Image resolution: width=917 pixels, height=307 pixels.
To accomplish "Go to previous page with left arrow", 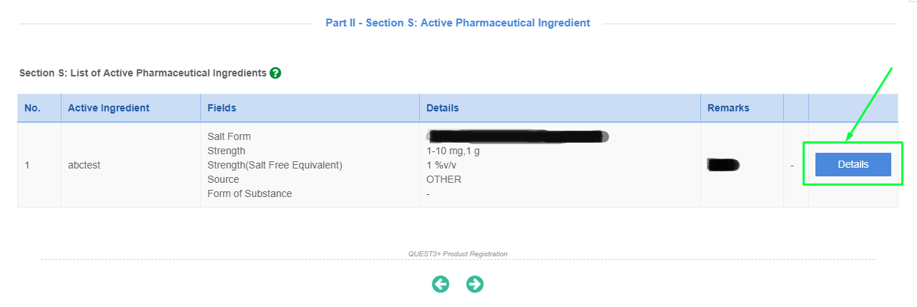I will pos(441,284).
